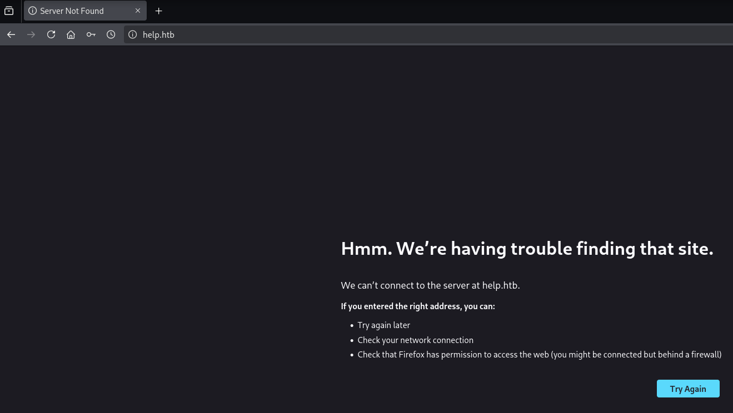Click the Firefox permission firewall bullet
This screenshot has height=413, width=733.
[x=539, y=354]
